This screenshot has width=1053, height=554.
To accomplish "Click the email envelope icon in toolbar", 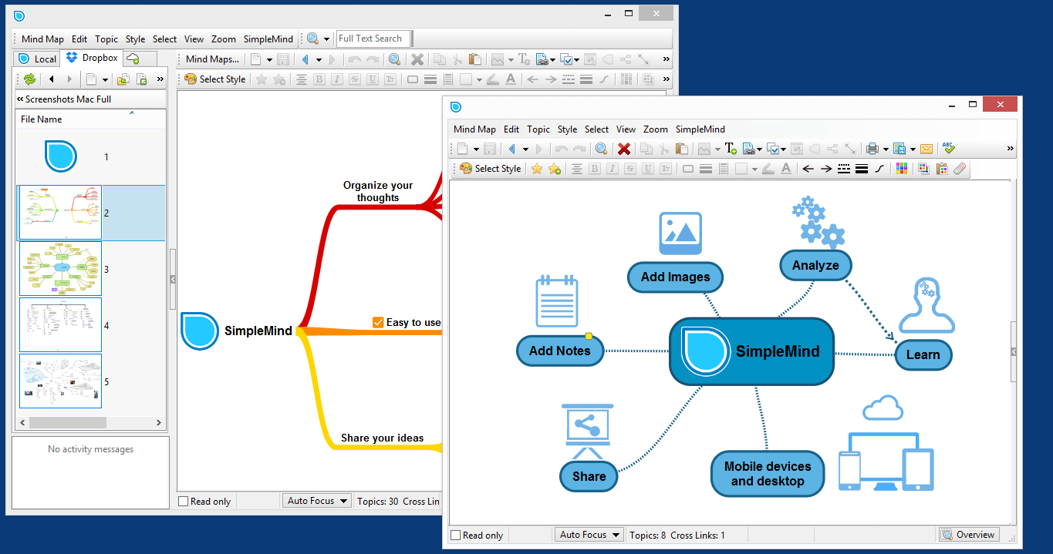I will (x=926, y=149).
